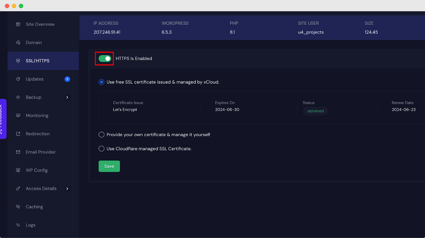Click the Domain globe icon

point(18,43)
